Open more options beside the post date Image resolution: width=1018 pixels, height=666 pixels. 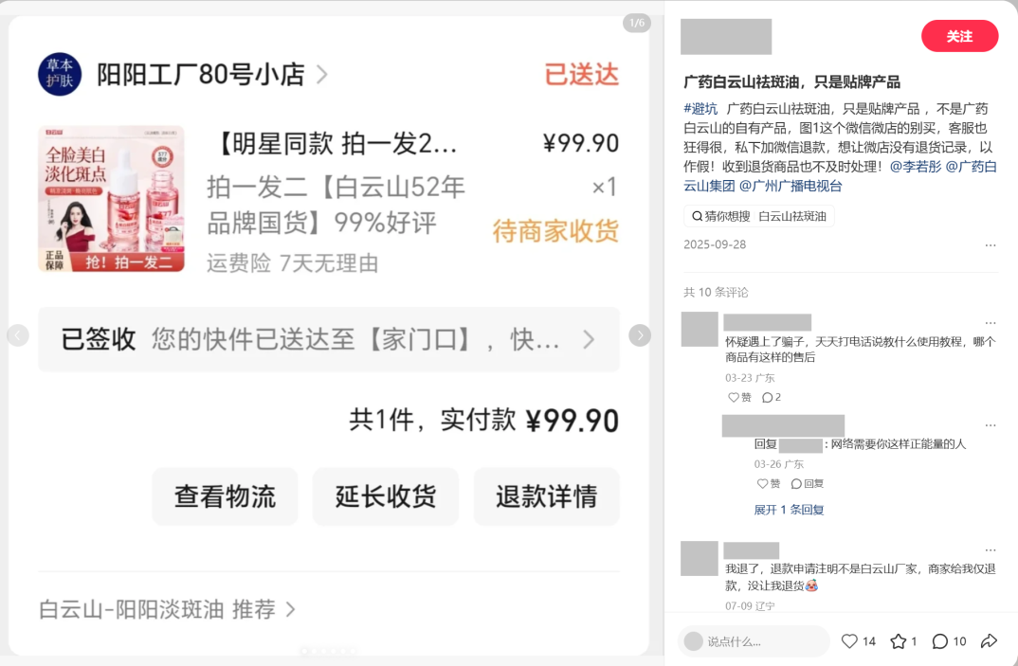click(x=991, y=244)
